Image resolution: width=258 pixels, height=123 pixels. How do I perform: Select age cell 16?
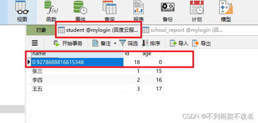click(x=152, y=80)
